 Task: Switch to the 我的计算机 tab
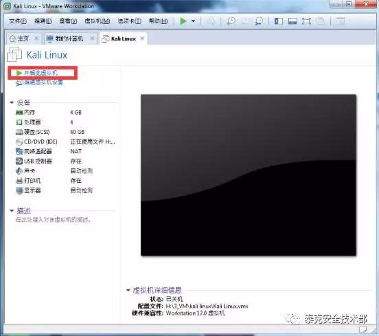69,38
